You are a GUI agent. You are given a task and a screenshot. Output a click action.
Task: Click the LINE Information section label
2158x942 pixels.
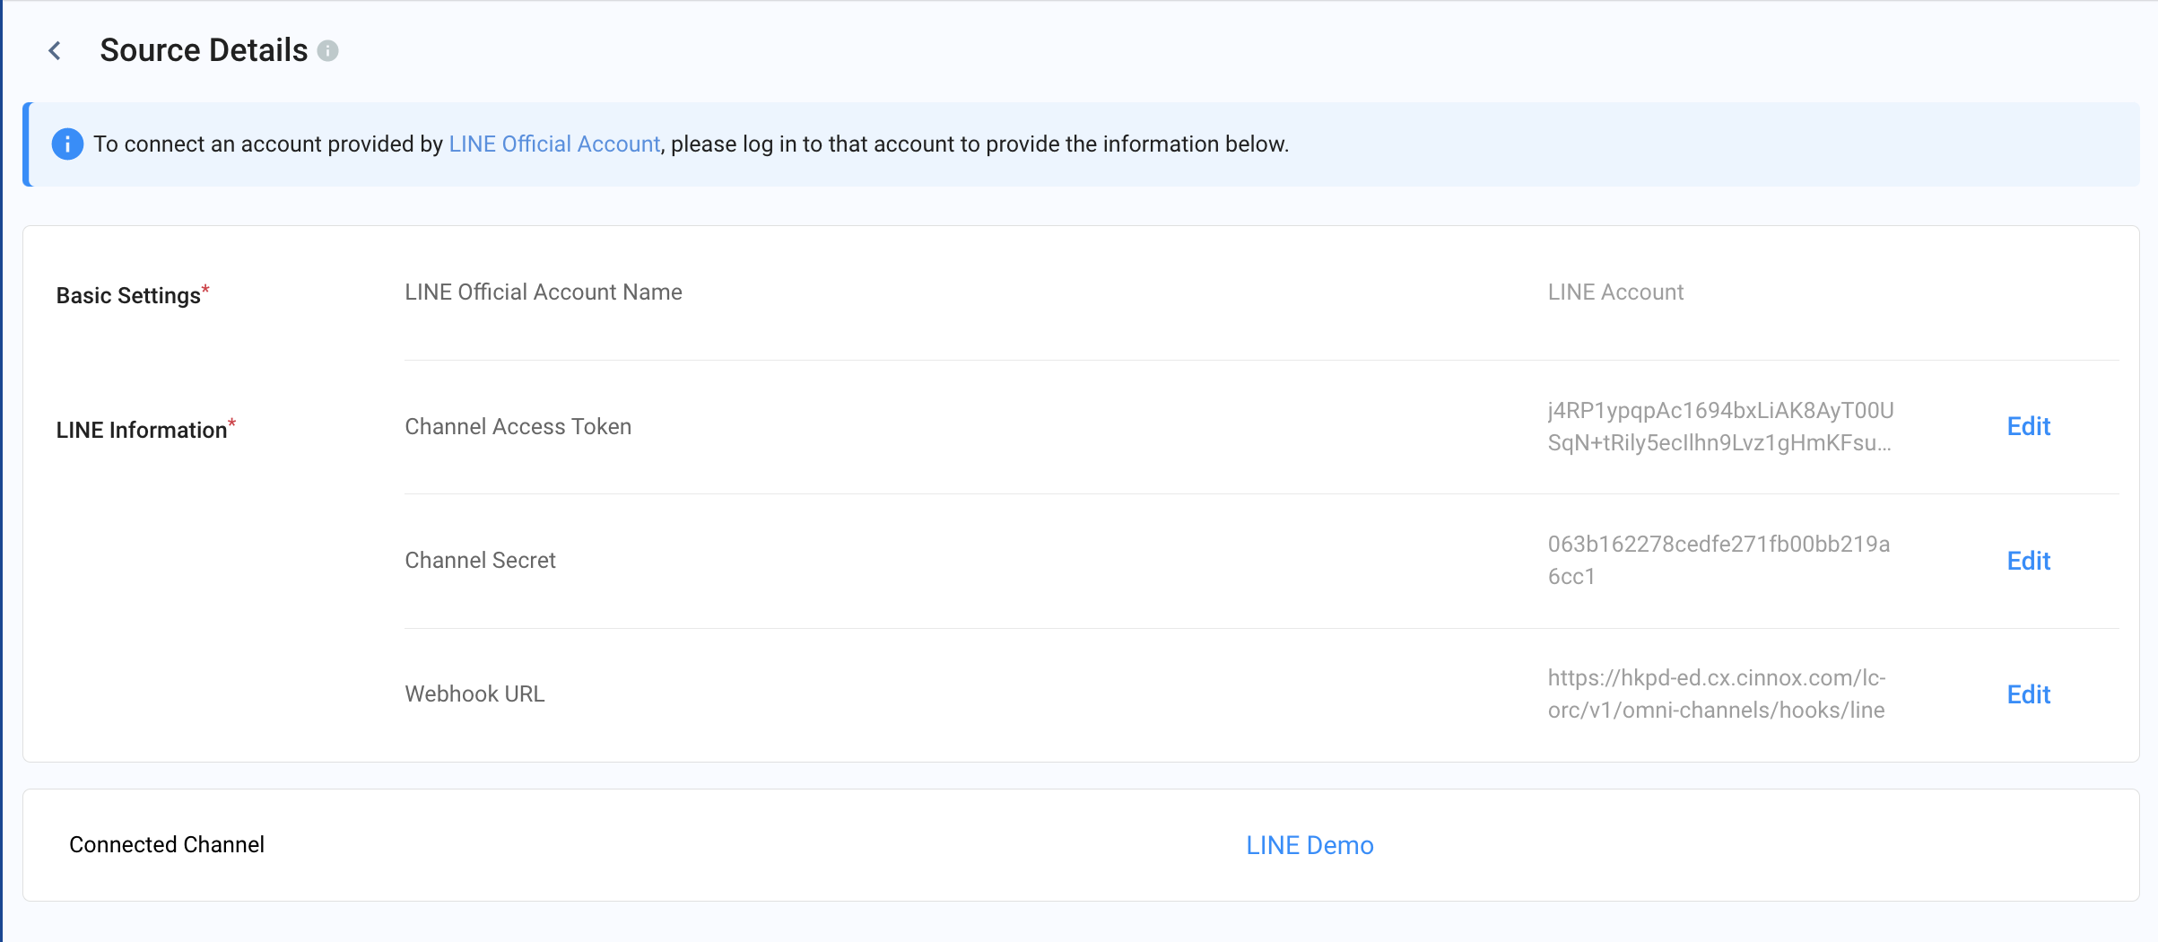[x=142, y=430]
